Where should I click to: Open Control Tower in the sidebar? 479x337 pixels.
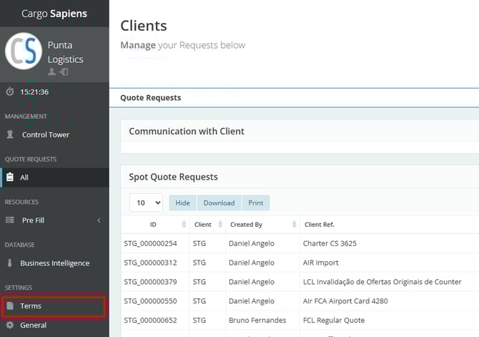click(x=46, y=135)
